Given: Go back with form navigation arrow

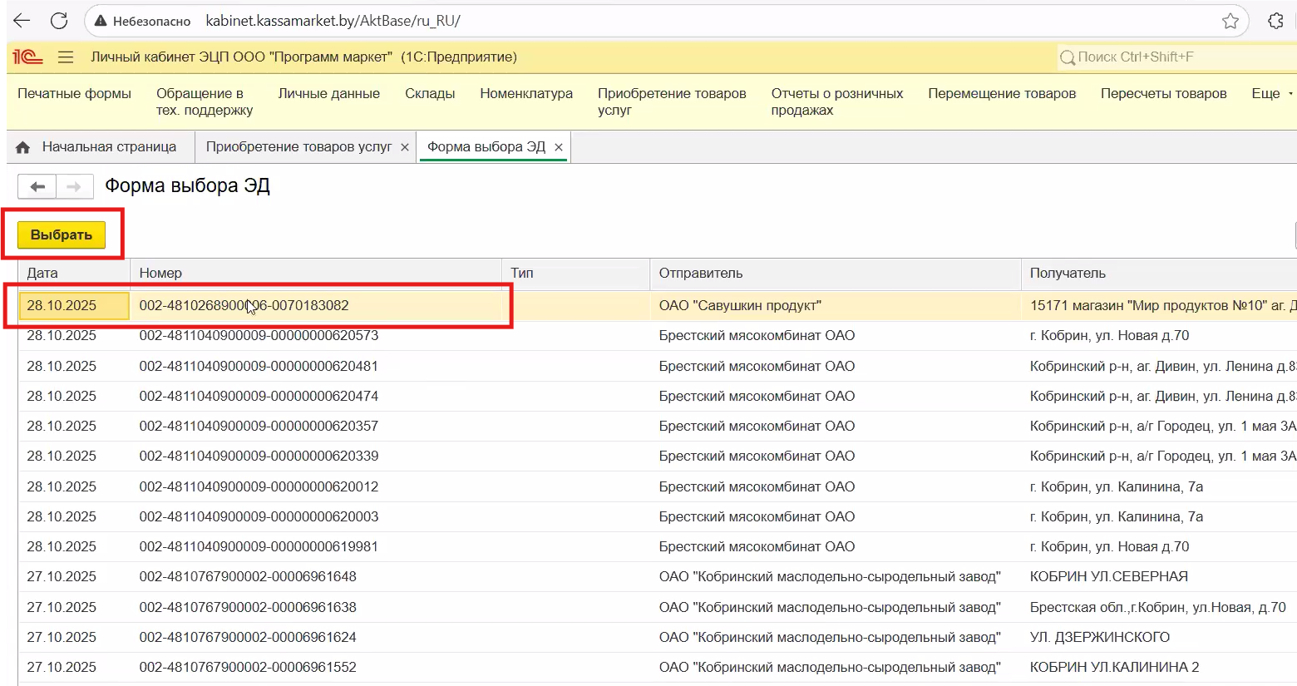Looking at the screenshot, I should coord(37,186).
